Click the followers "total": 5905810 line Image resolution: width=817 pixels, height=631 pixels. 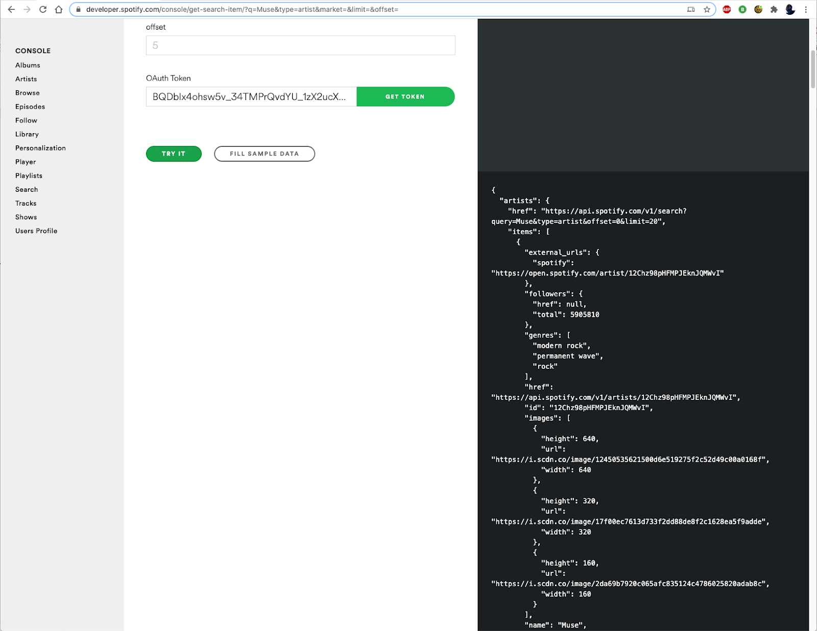[x=566, y=314]
